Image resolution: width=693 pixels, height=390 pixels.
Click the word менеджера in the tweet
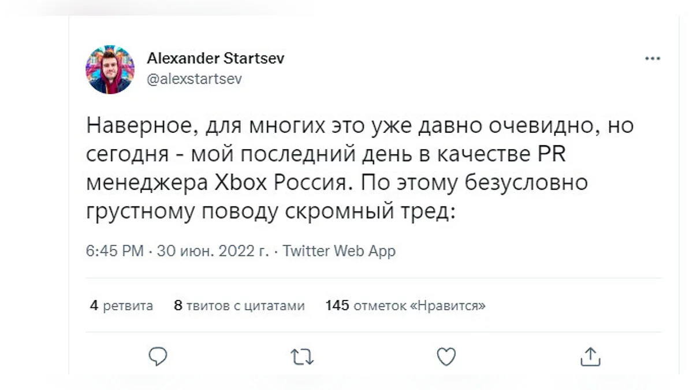(147, 183)
